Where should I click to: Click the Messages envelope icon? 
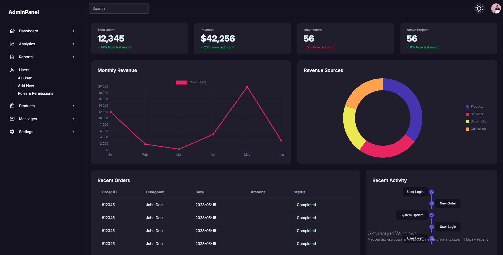[12, 119]
